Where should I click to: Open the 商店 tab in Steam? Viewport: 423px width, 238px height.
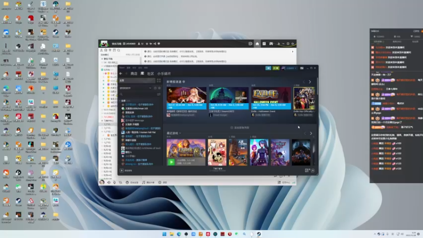click(x=134, y=74)
